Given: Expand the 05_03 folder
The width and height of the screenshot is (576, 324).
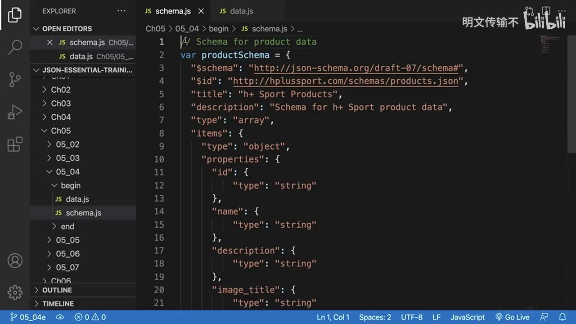Looking at the screenshot, I should point(83,158).
